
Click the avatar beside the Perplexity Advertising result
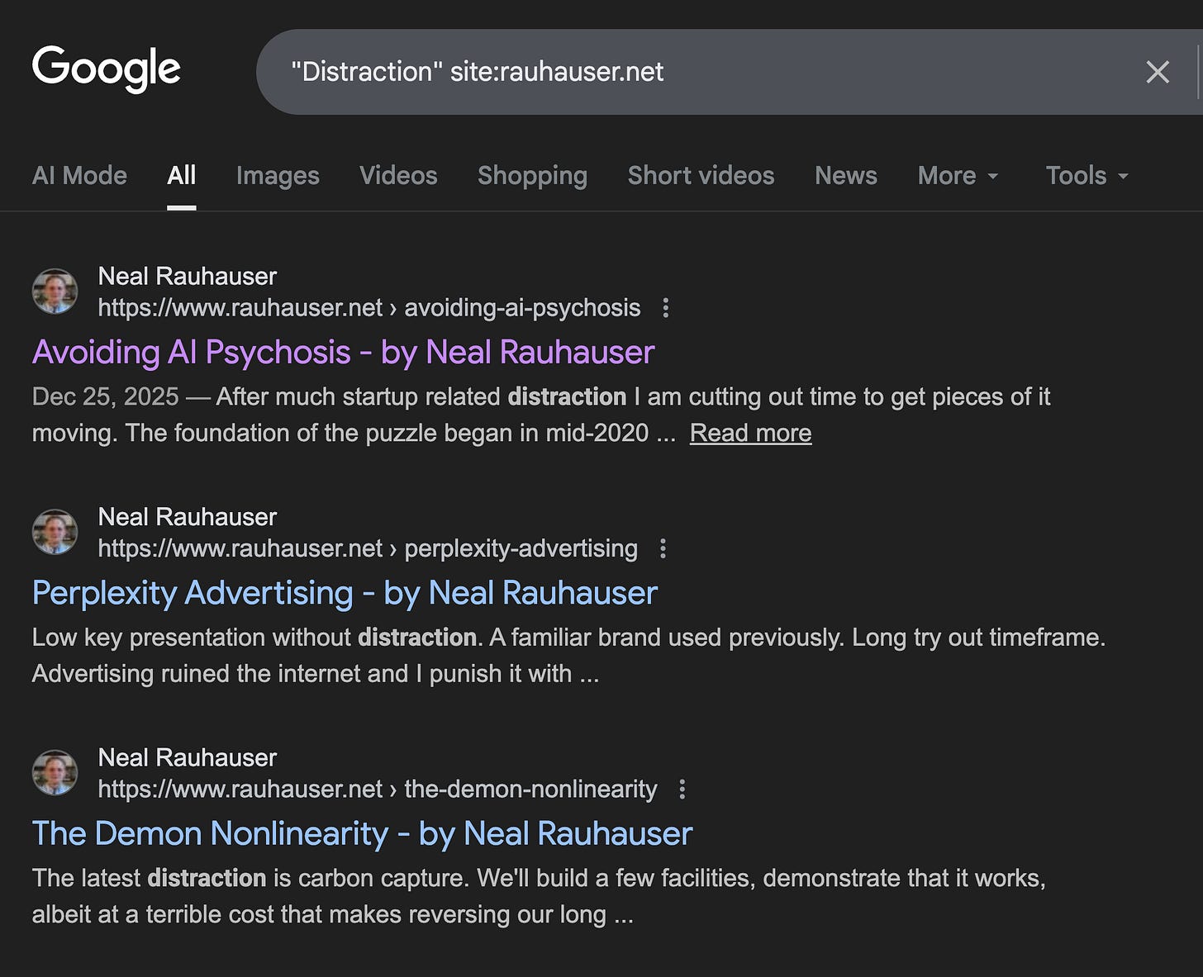pos(55,532)
